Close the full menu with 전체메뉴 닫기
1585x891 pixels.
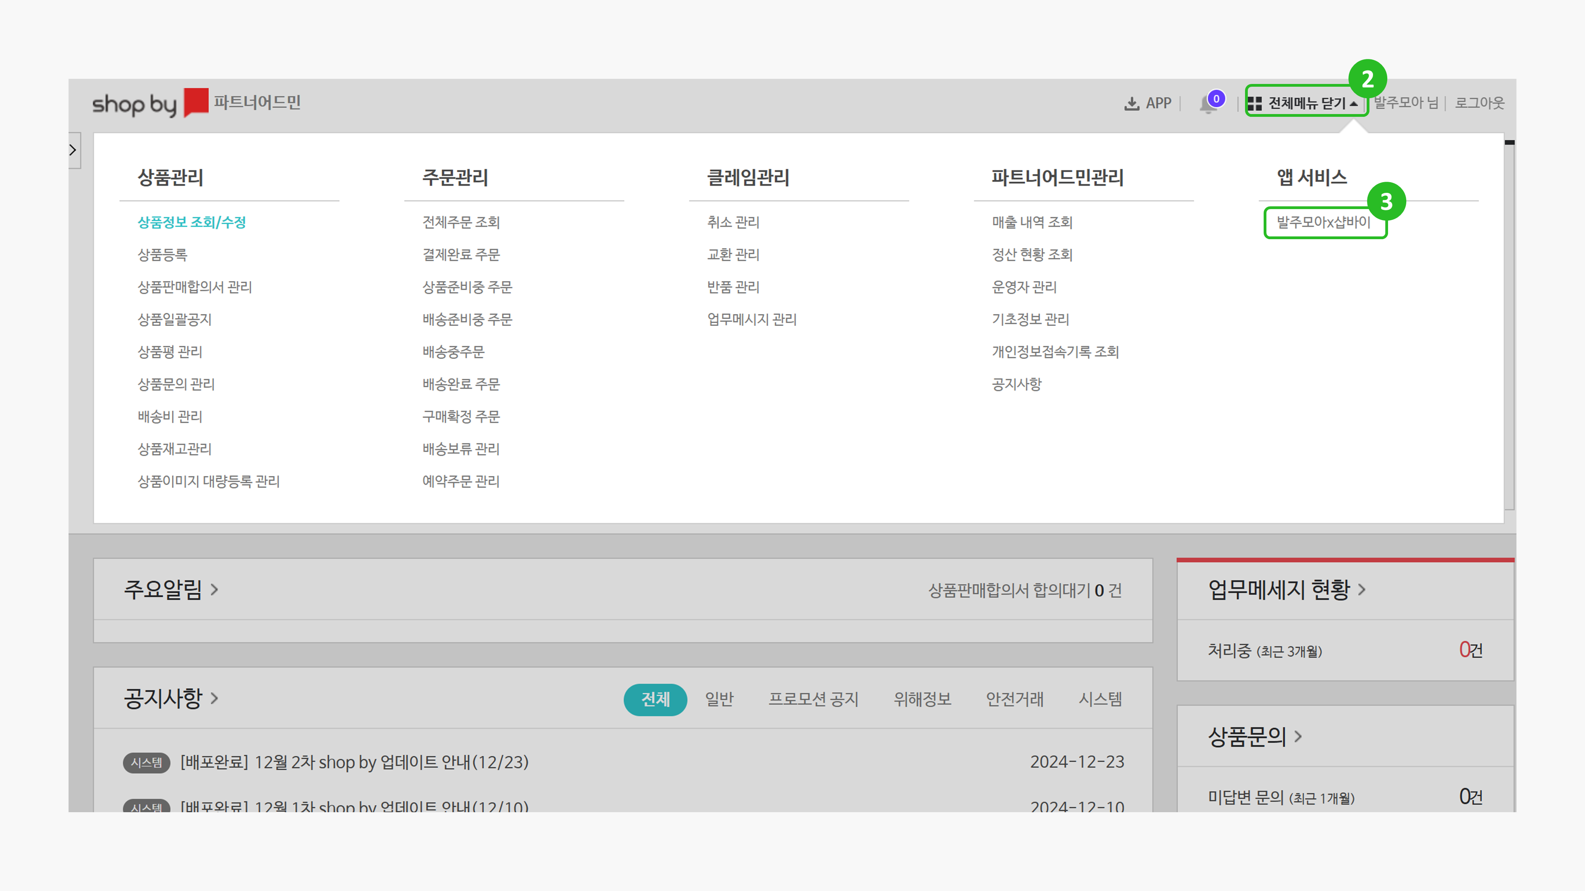(x=1305, y=103)
